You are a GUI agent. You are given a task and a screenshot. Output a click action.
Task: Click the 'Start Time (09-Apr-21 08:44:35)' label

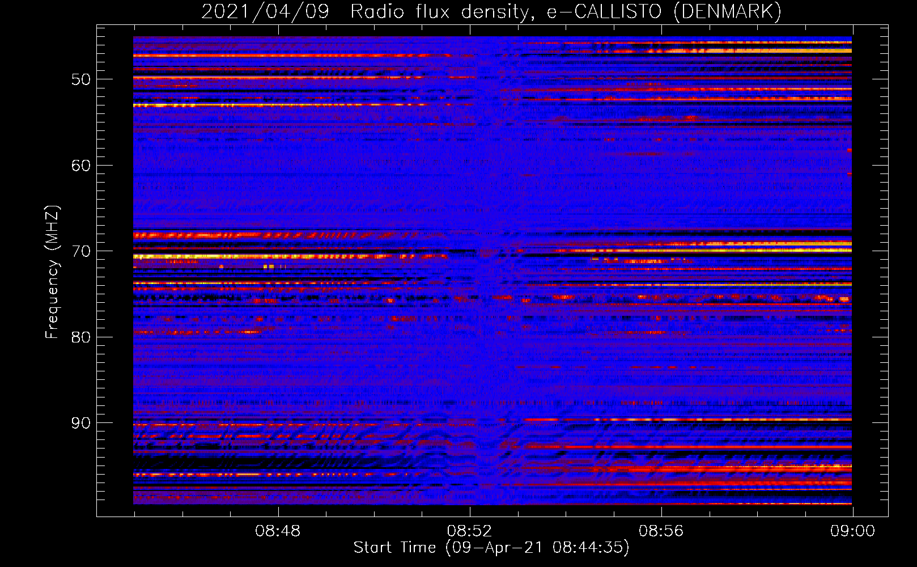[491, 548]
